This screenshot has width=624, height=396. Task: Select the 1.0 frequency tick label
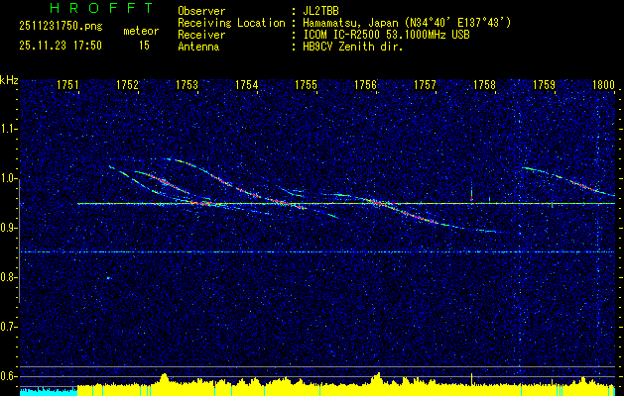tap(9, 179)
